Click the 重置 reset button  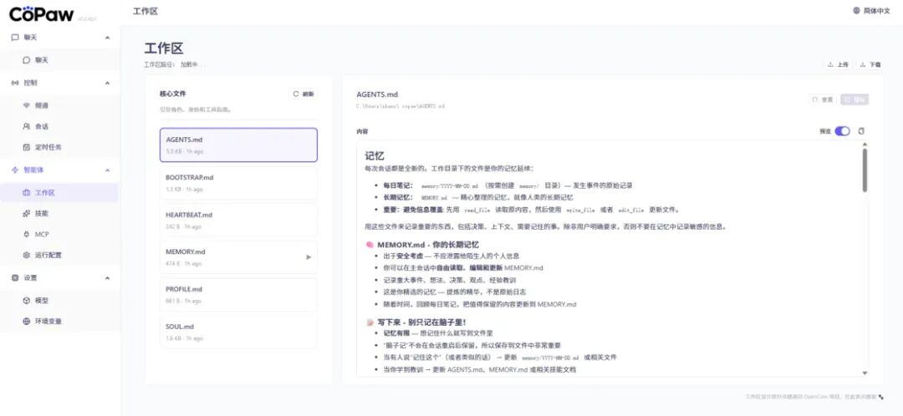coord(823,99)
